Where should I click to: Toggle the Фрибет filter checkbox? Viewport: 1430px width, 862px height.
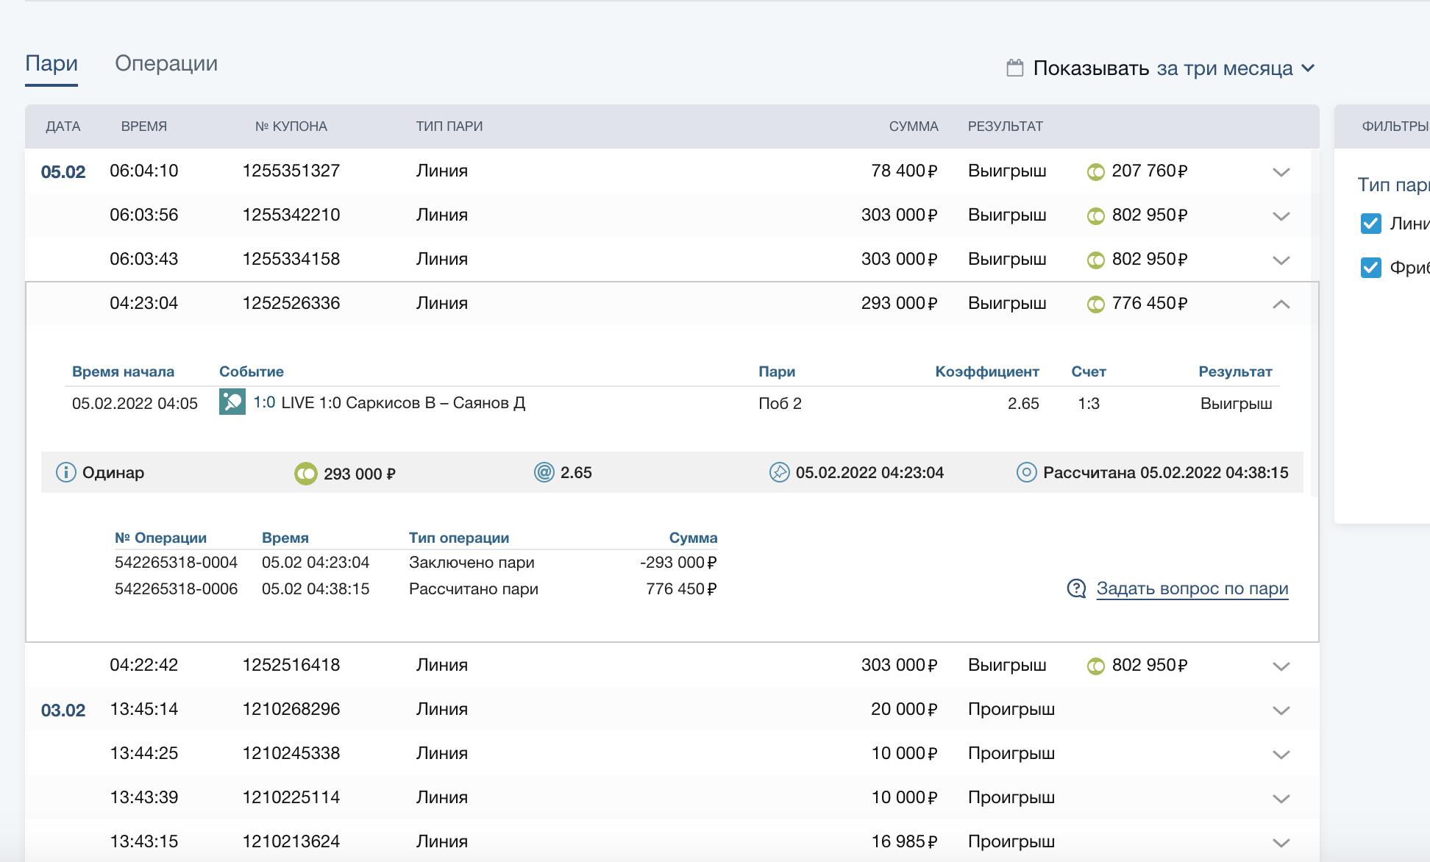[x=1371, y=268]
